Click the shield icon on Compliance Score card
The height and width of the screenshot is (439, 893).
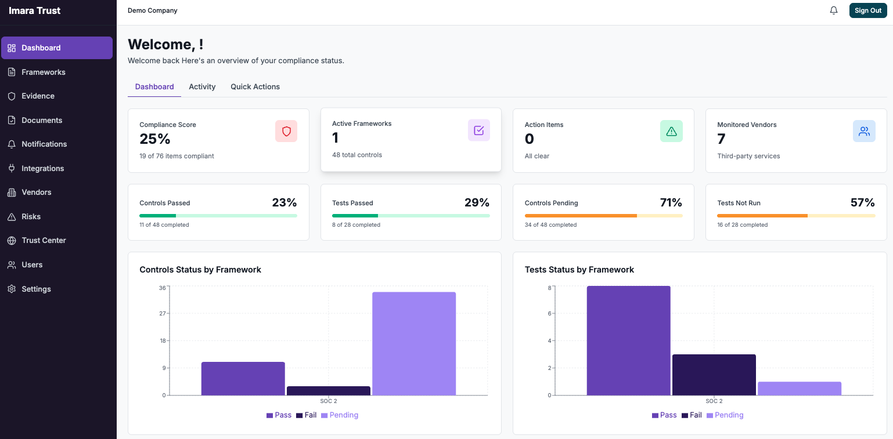pyautogui.click(x=286, y=131)
